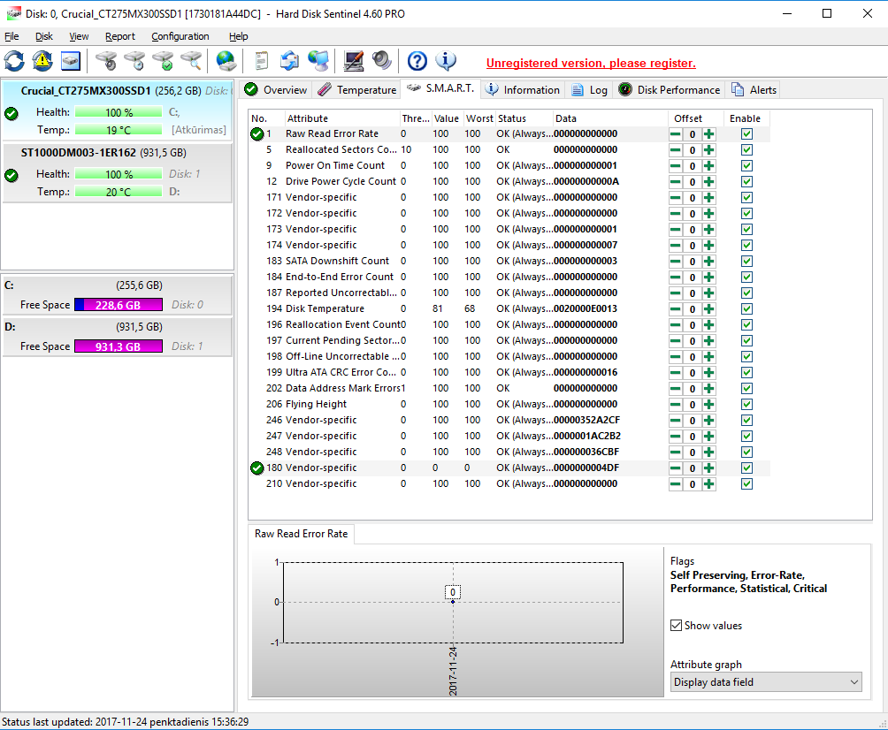888x730 pixels.
Task: Toggle enable checkbox for End-to-End Error Count
Action: click(x=747, y=278)
